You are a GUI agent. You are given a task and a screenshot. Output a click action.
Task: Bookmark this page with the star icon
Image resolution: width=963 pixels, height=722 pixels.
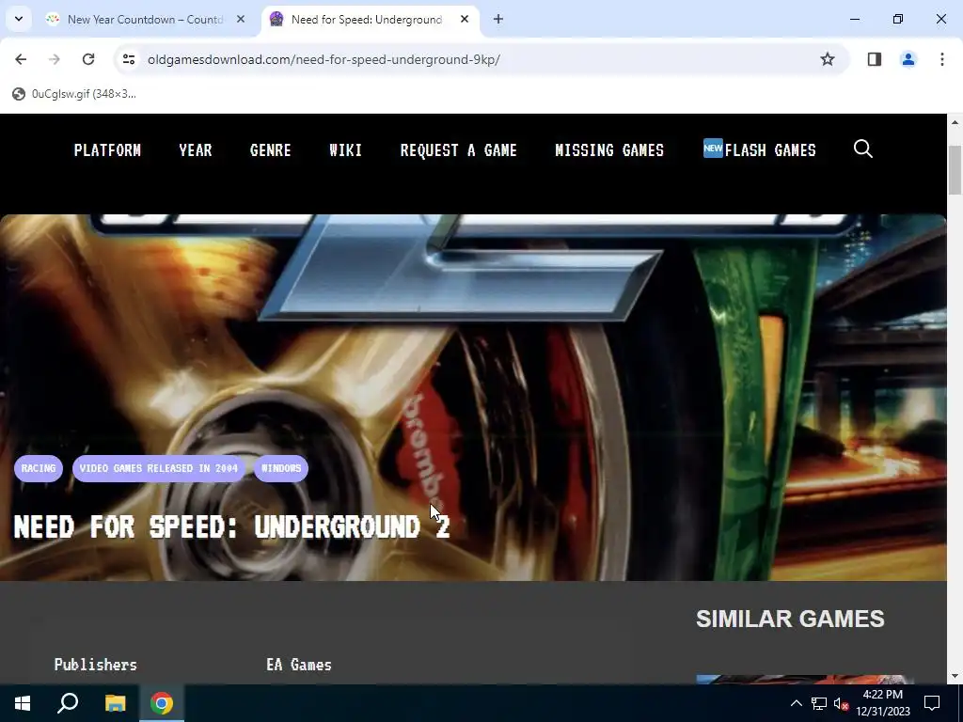click(x=828, y=59)
